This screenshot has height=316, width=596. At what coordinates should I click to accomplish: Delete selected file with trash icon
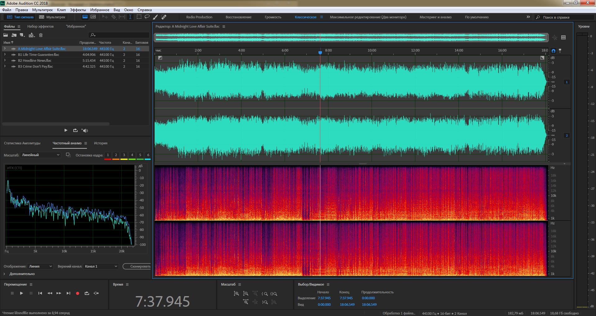point(41,35)
